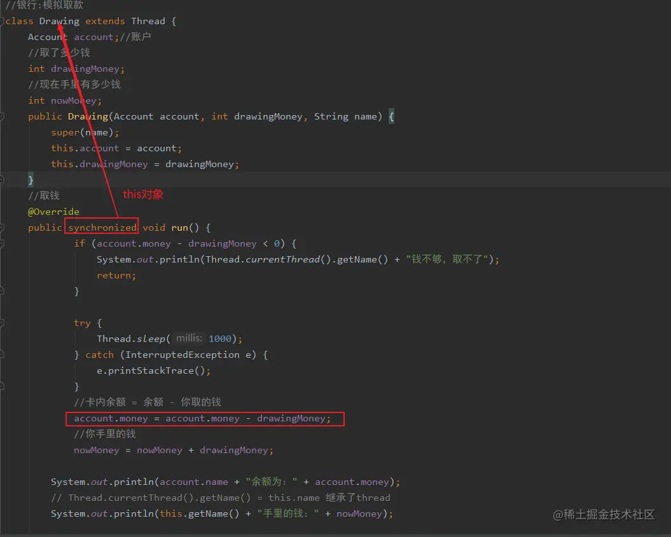Image resolution: width=671 pixels, height=537 pixels.
Task: Click the 'try' keyword
Action: pyautogui.click(x=82, y=323)
